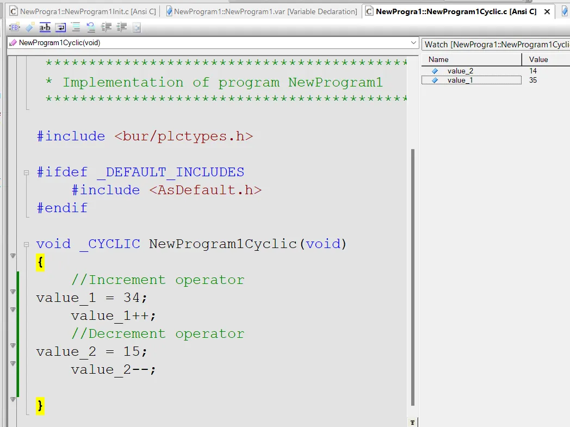Click the insert function block (FB) icon
The width and height of the screenshot is (570, 427).
pyautogui.click(x=15, y=27)
